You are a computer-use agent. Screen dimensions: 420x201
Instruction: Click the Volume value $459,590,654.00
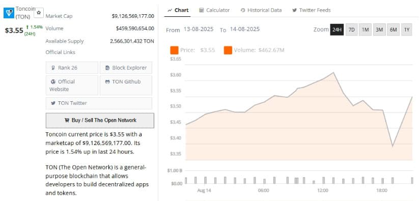(x=135, y=28)
